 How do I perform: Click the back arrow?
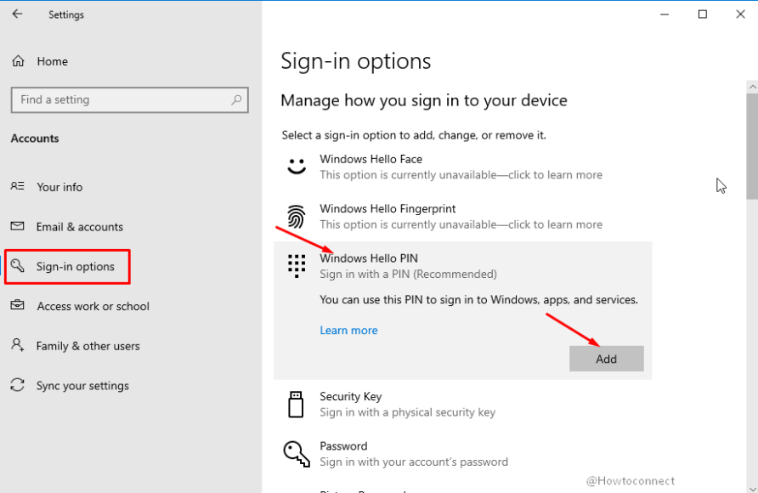point(16,14)
